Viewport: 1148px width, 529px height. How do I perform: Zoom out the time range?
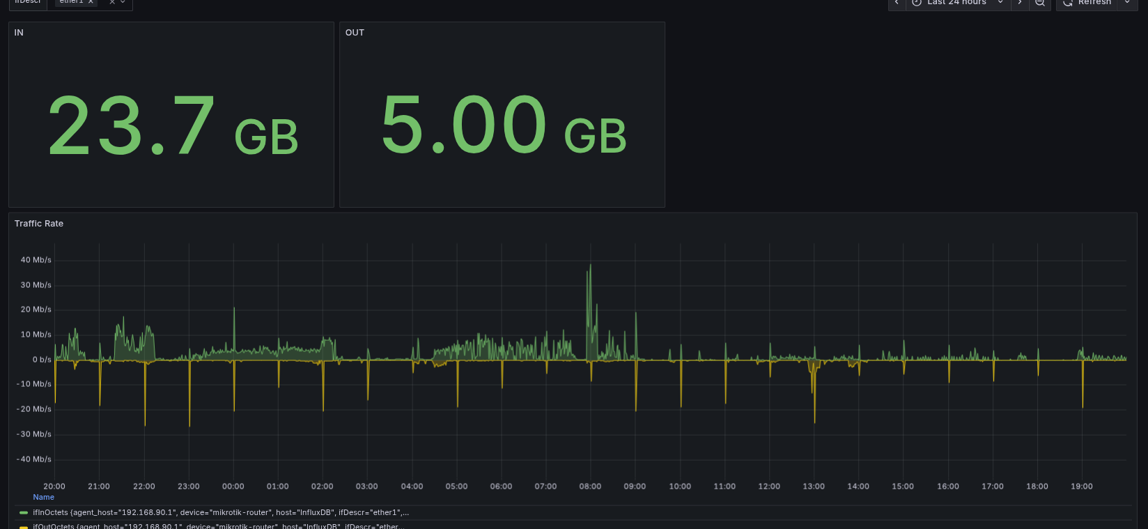click(1039, 3)
